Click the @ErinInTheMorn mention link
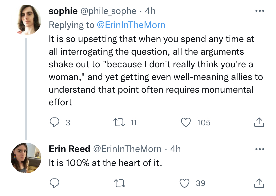Viewport: 276px width, 196px height. [131, 25]
